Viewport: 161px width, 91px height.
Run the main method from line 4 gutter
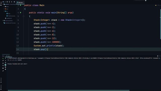(x=21, y=13)
